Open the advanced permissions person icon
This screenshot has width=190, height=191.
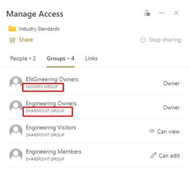point(147,13)
